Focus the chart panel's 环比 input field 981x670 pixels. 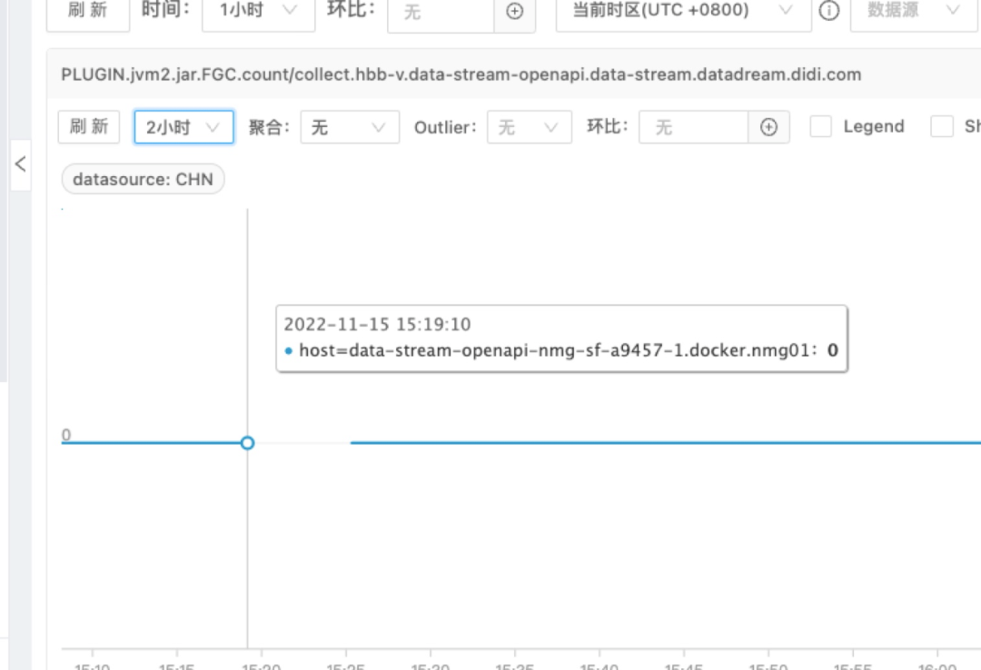(x=693, y=127)
